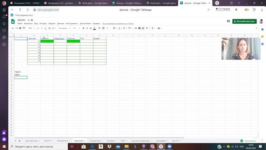Image resolution: width=266 pixels, height=150 pixels.
Task: Open the text color picker
Action: [x=94, y=28]
